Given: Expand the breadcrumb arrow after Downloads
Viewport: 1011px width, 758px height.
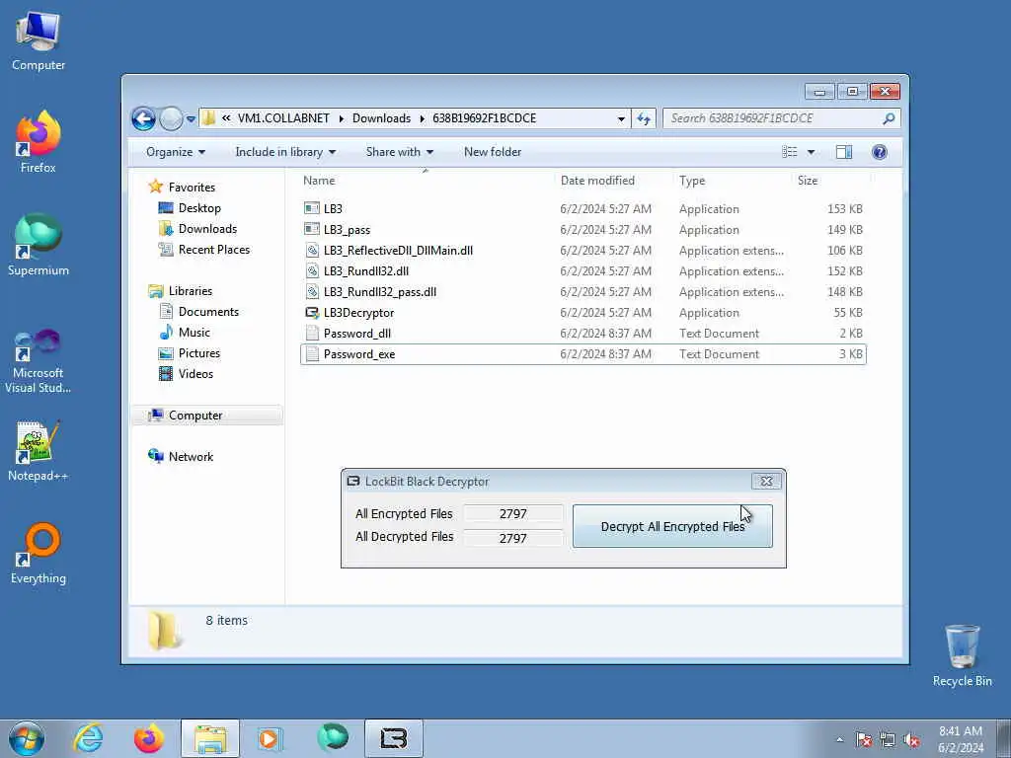Looking at the screenshot, I should tap(423, 118).
